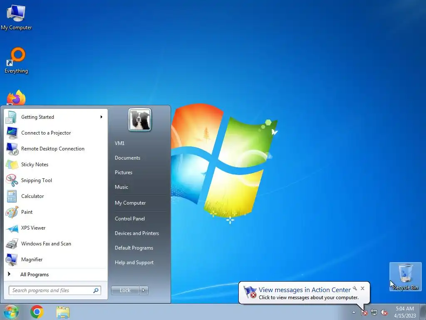Click the Show desktop strip
Viewport: 426px width, 320px height.
click(424, 312)
